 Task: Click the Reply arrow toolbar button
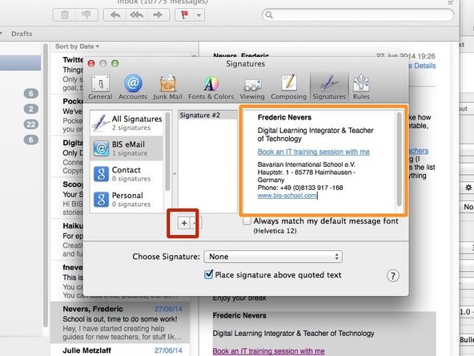(115, 14)
